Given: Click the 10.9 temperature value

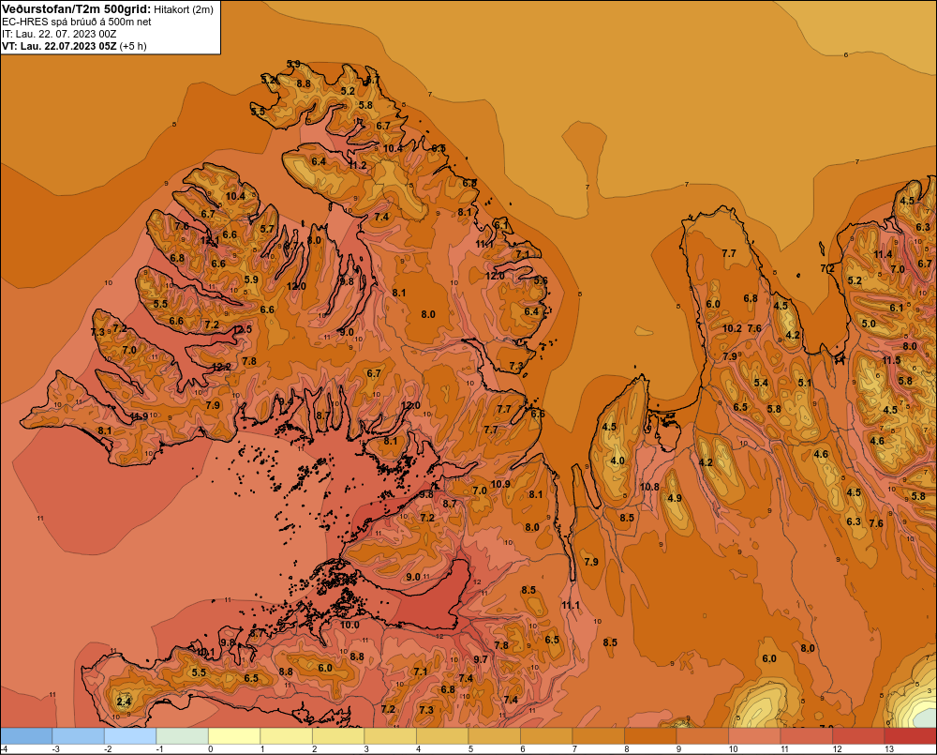Looking at the screenshot, I should click(x=500, y=484).
